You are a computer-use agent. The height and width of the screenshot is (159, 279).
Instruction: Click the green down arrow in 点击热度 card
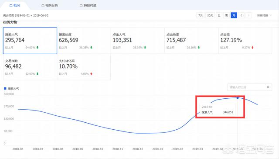click(x=199, y=48)
